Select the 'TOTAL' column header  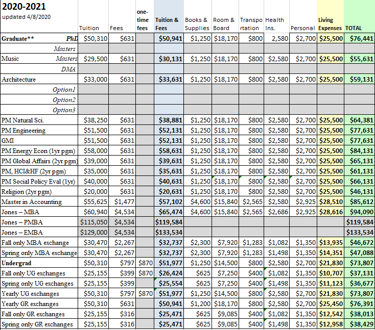click(354, 28)
